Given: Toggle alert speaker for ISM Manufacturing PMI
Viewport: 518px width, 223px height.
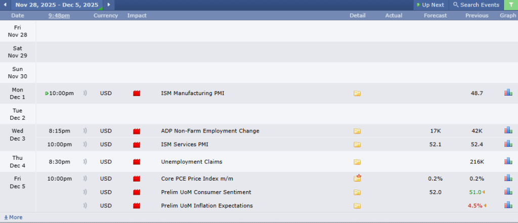Looking at the screenshot, I should coord(85,94).
